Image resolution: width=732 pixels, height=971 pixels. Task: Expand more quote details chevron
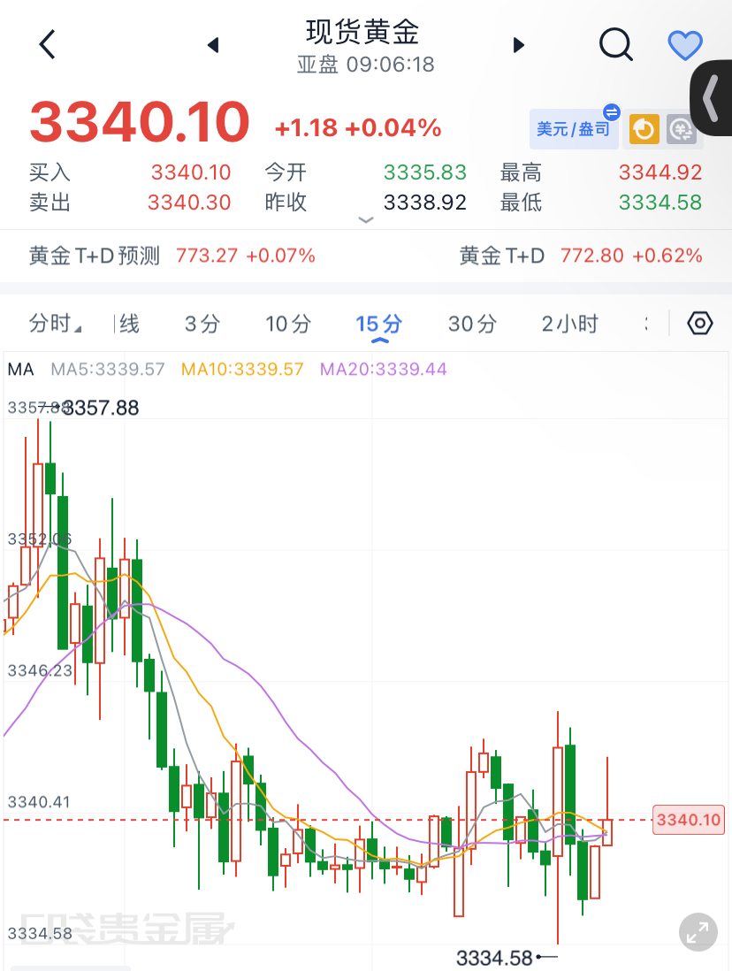(366, 220)
